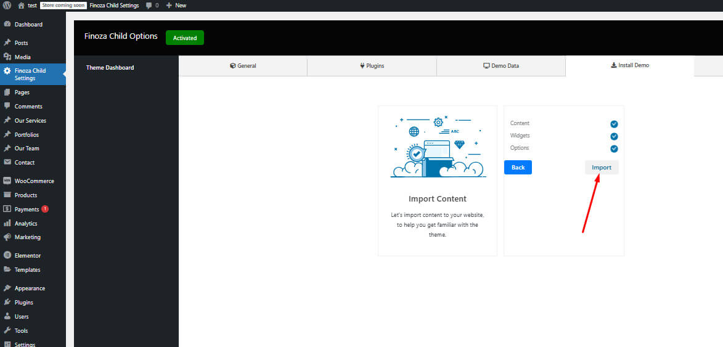Click the Pages icon in sidebar
Viewport: 723px width, 347px height.
(7, 92)
